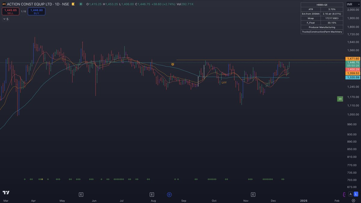Toggle log scale with the L button
361x203 pixels.
coord(356,194)
